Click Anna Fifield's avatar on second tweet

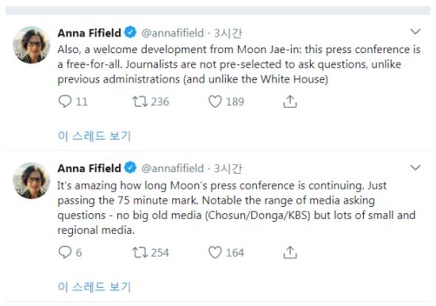(x=32, y=181)
